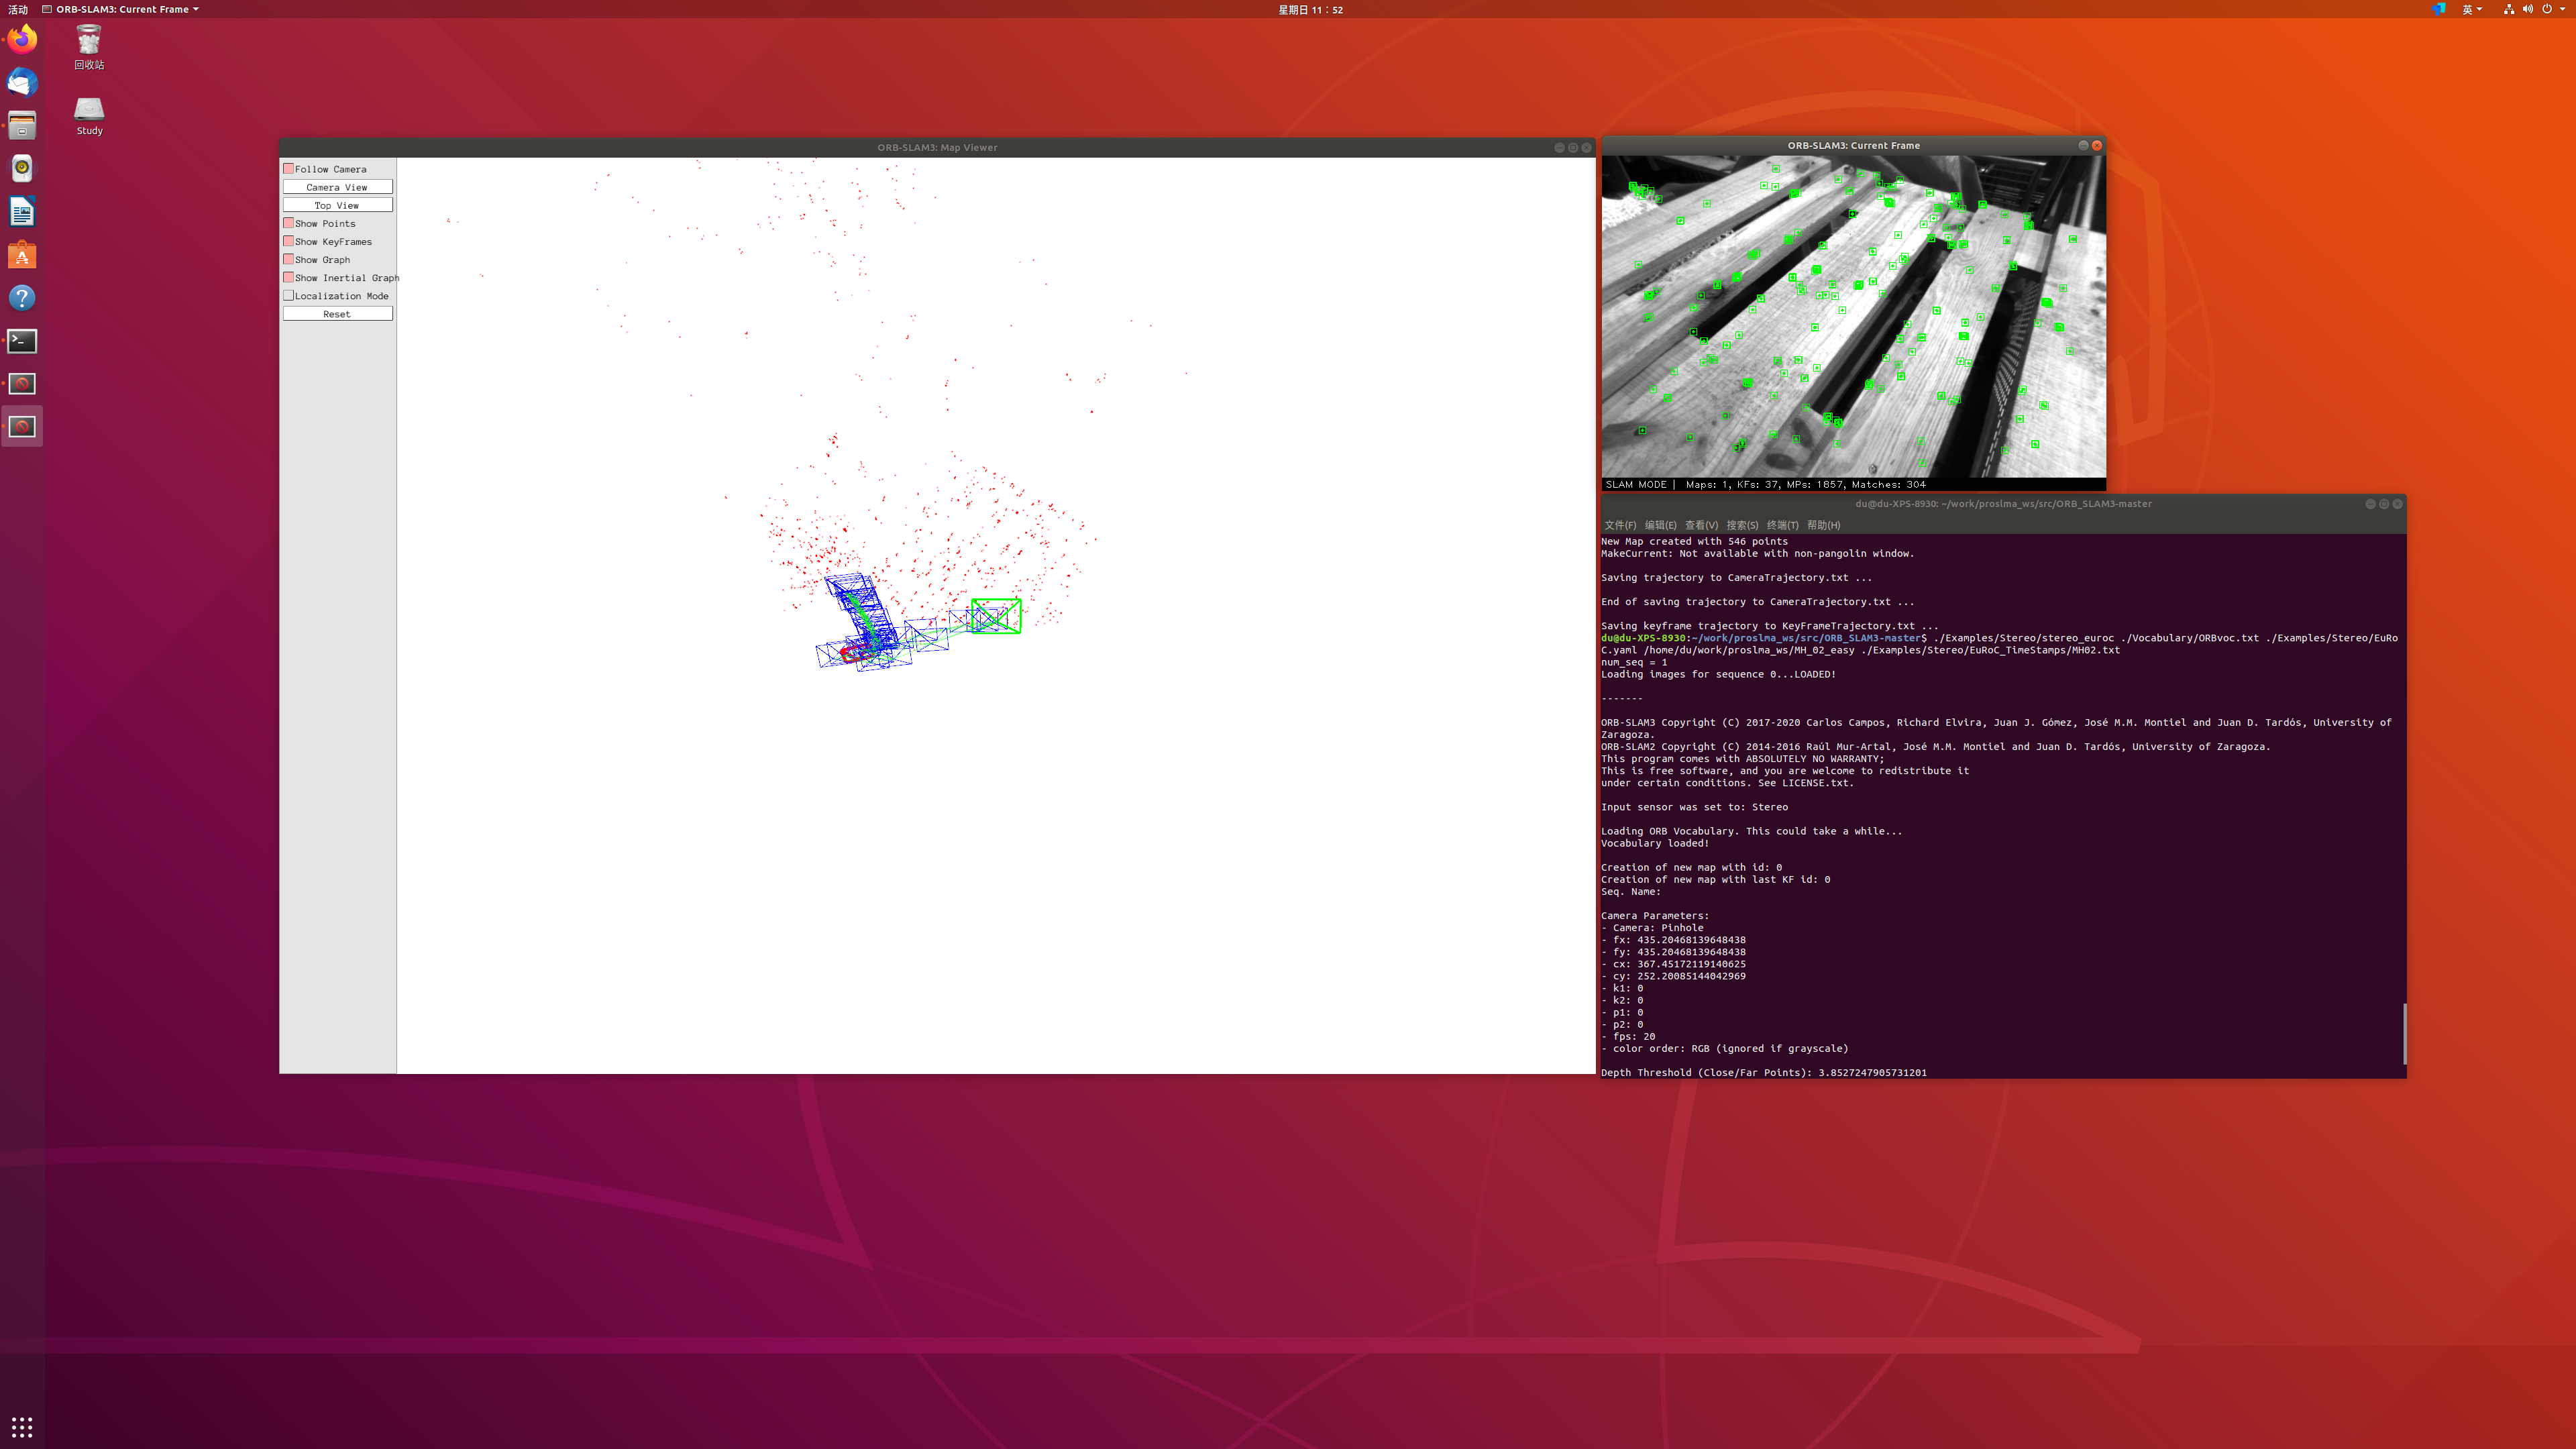
Task: Open Rhythmbox speaker icon in dock
Action: 22,168
